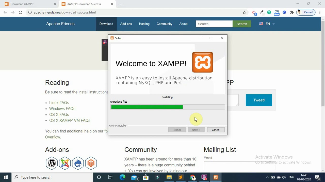Close the Download XAMPP tab

(x=55, y=4)
